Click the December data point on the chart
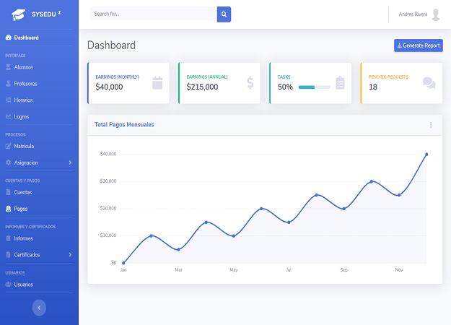The width and height of the screenshot is (451, 325). [x=426, y=154]
